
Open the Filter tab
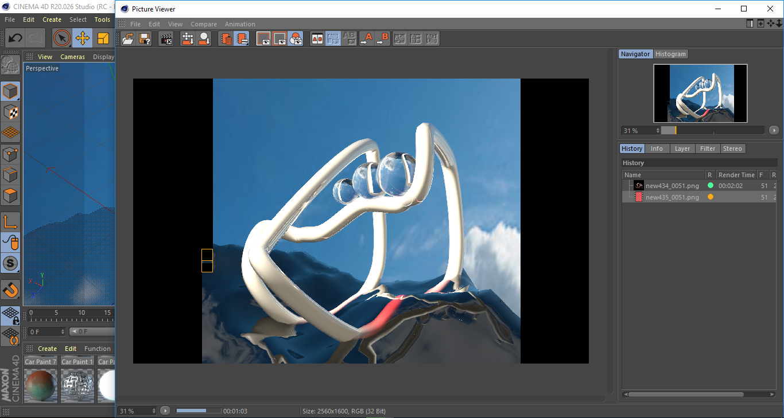(x=708, y=149)
